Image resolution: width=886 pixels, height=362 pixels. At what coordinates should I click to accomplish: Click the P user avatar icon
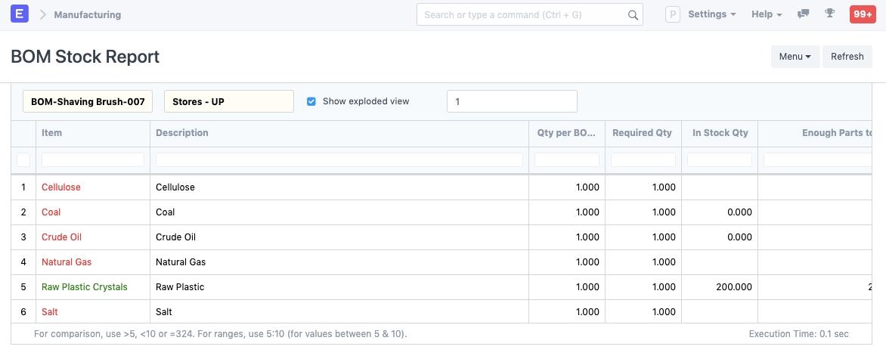(x=672, y=14)
